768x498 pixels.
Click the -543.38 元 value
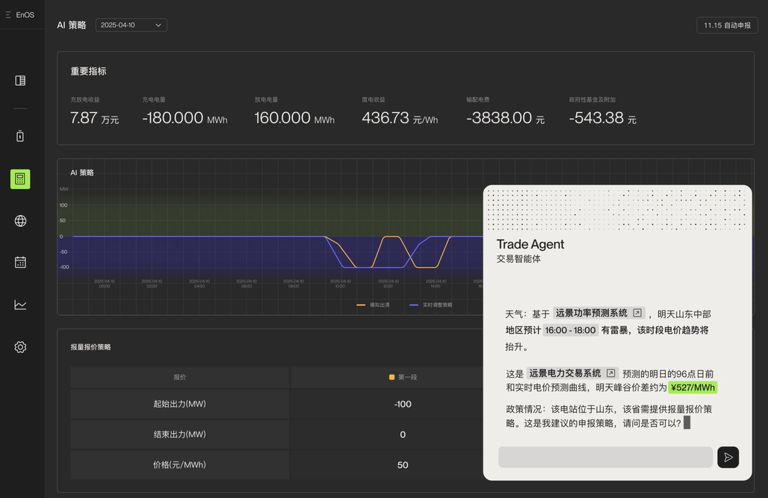pyautogui.click(x=602, y=118)
